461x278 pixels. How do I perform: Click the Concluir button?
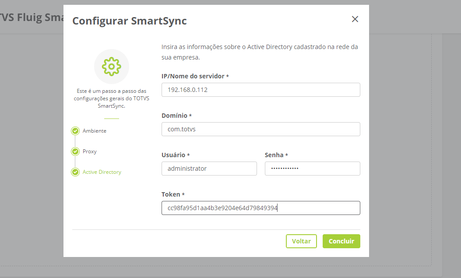341,241
